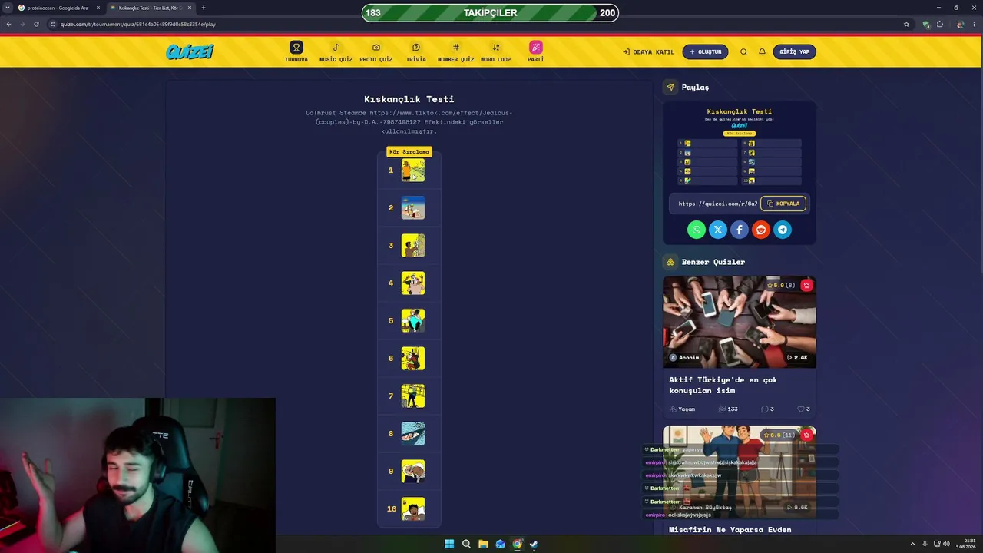Switch to the proteinocean Google tab
Viewport: 983px width, 553px height.
(x=59, y=8)
